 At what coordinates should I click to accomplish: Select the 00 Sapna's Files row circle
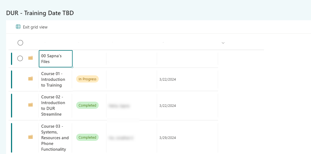pyautogui.click(x=20, y=58)
